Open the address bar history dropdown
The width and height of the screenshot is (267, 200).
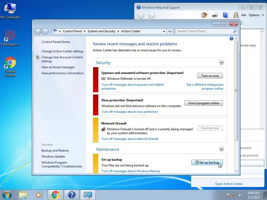click(164, 31)
